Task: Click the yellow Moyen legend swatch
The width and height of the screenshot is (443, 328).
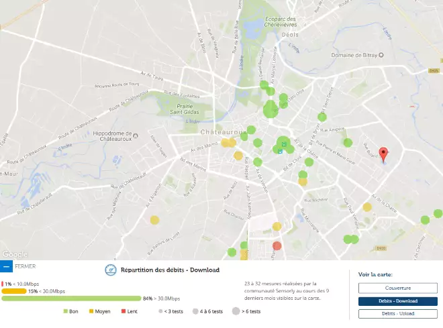Action: [91, 311]
